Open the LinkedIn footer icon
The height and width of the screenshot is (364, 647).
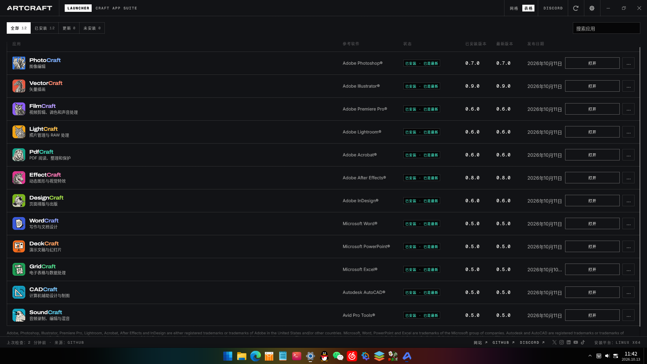[x=568, y=342]
